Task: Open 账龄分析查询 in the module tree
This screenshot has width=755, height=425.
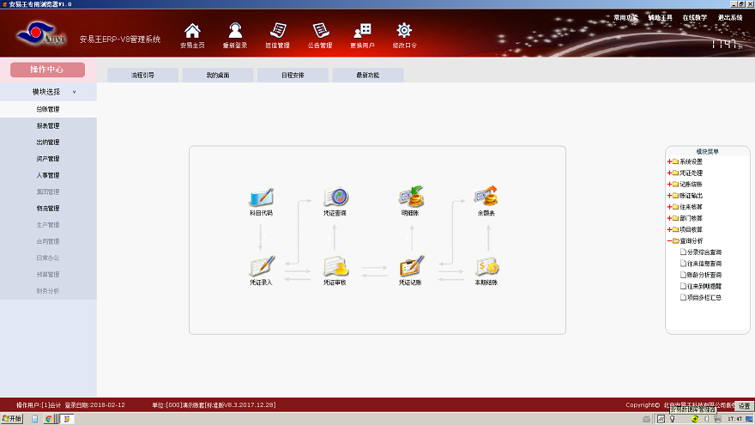Action: tap(704, 275)
